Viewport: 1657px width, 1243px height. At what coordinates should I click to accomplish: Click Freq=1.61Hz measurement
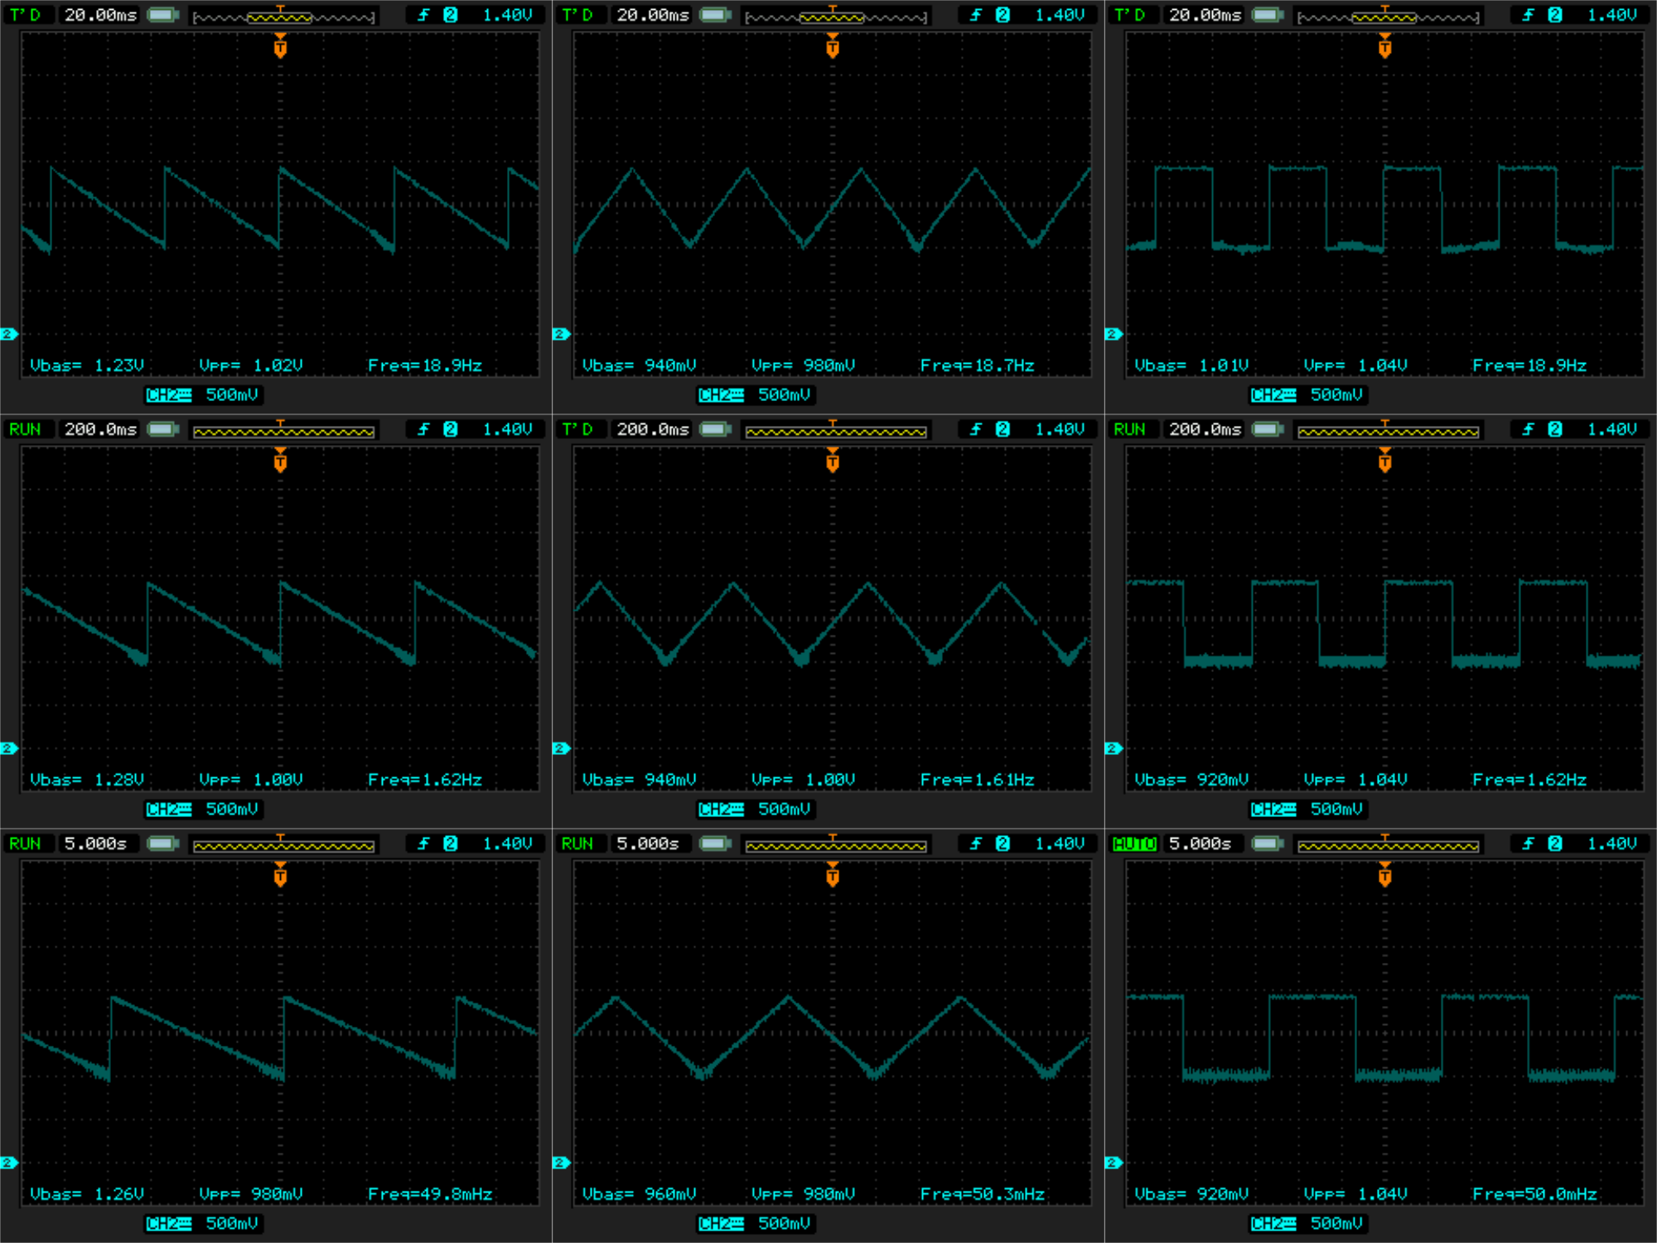(978, 780)
